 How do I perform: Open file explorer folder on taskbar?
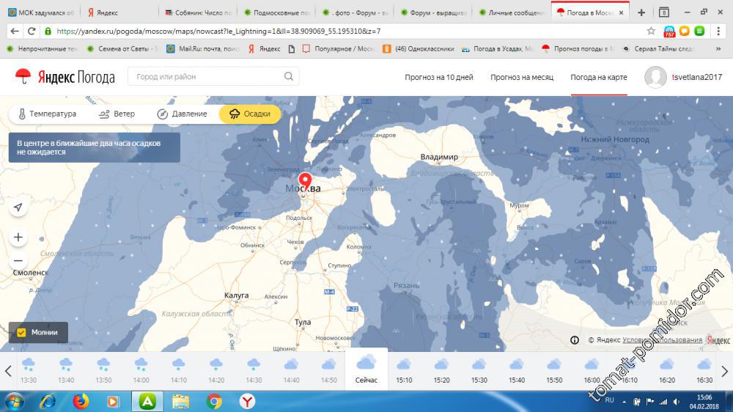(x=181, y=401)
